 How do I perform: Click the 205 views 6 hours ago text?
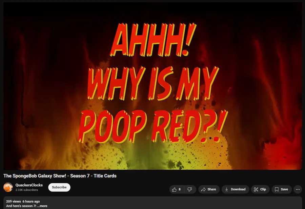tap(23, 202)
